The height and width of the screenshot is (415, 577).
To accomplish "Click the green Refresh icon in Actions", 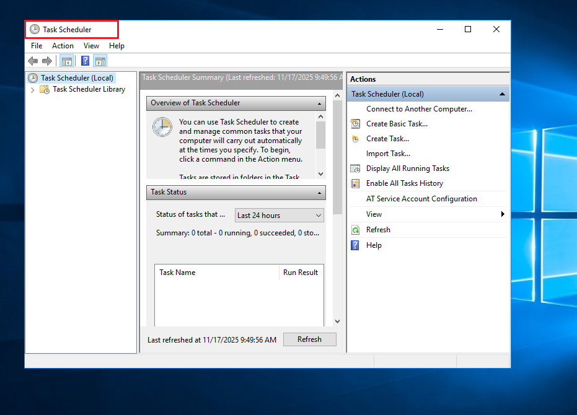I will coord(356,230).
